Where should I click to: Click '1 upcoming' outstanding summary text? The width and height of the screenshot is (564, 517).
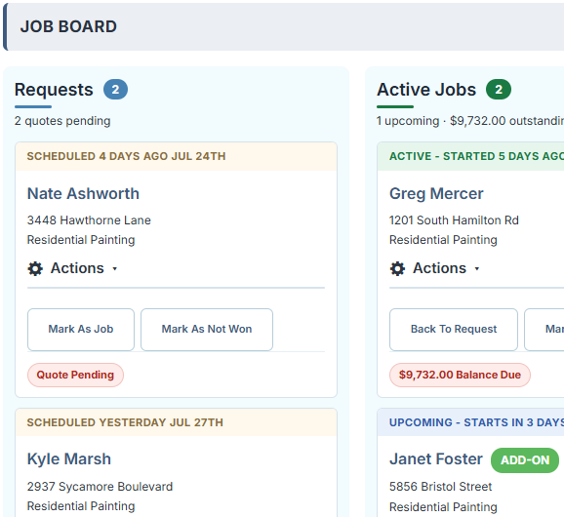470,121
